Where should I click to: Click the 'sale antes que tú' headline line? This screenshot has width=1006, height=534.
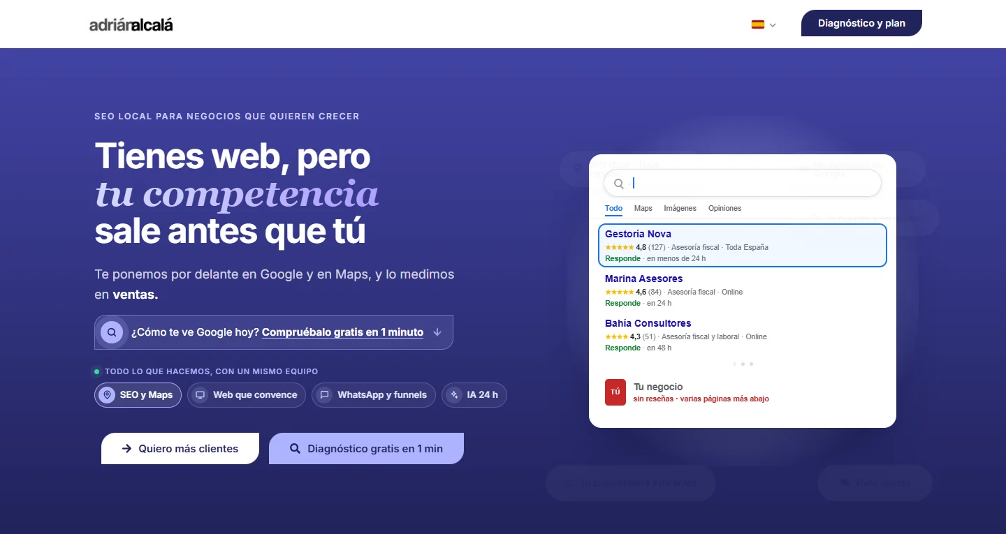231,231
